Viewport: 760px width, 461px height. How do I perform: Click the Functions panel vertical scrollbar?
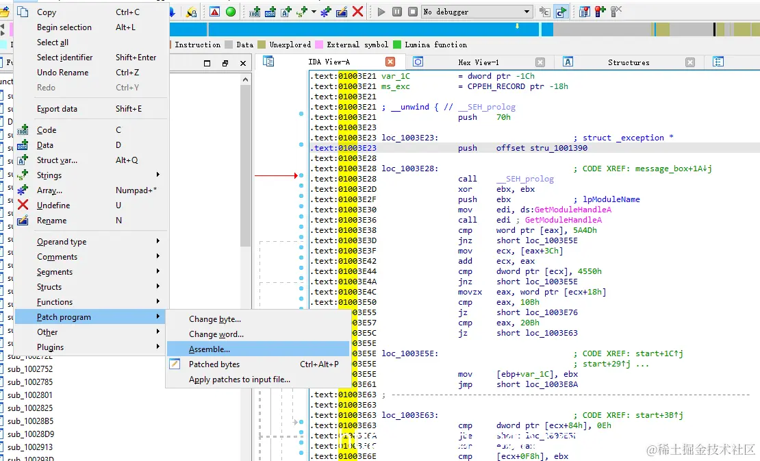tap(246, 164)
